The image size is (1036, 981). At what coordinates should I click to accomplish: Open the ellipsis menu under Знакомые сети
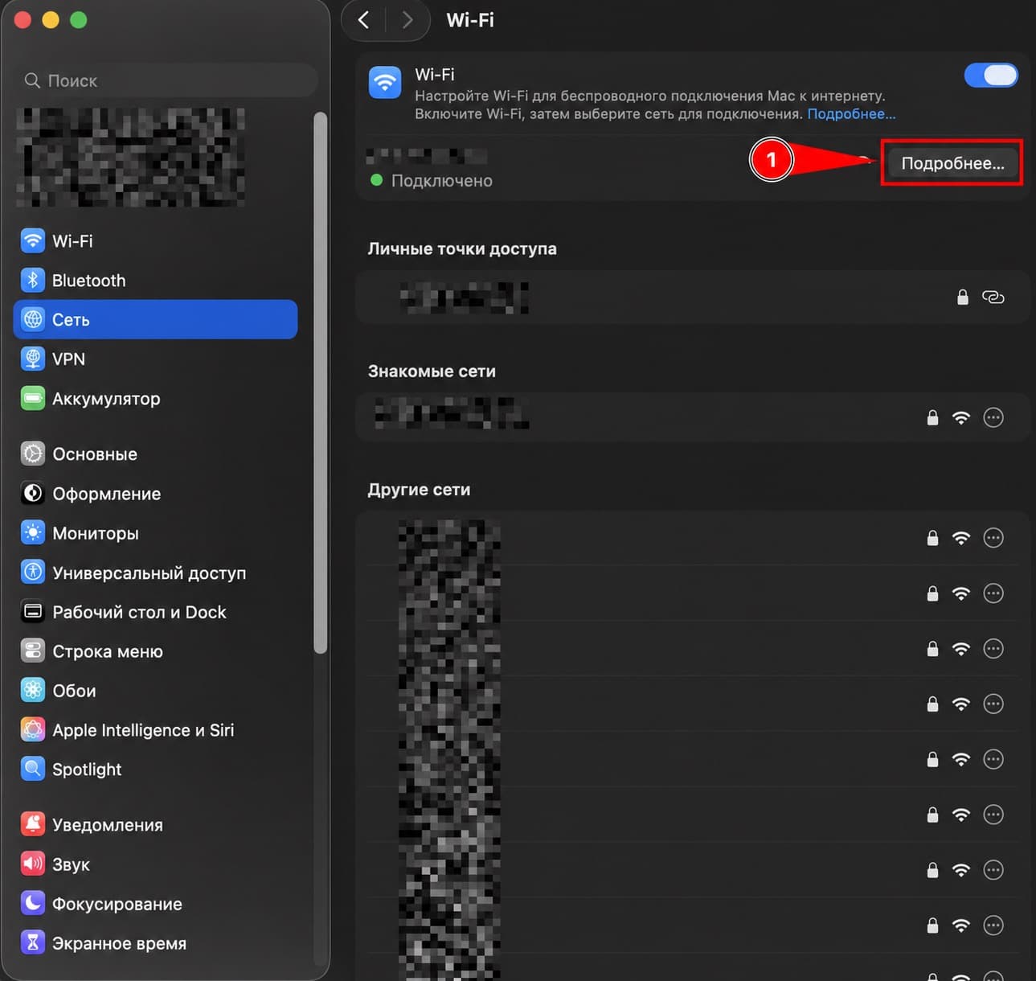993,417
